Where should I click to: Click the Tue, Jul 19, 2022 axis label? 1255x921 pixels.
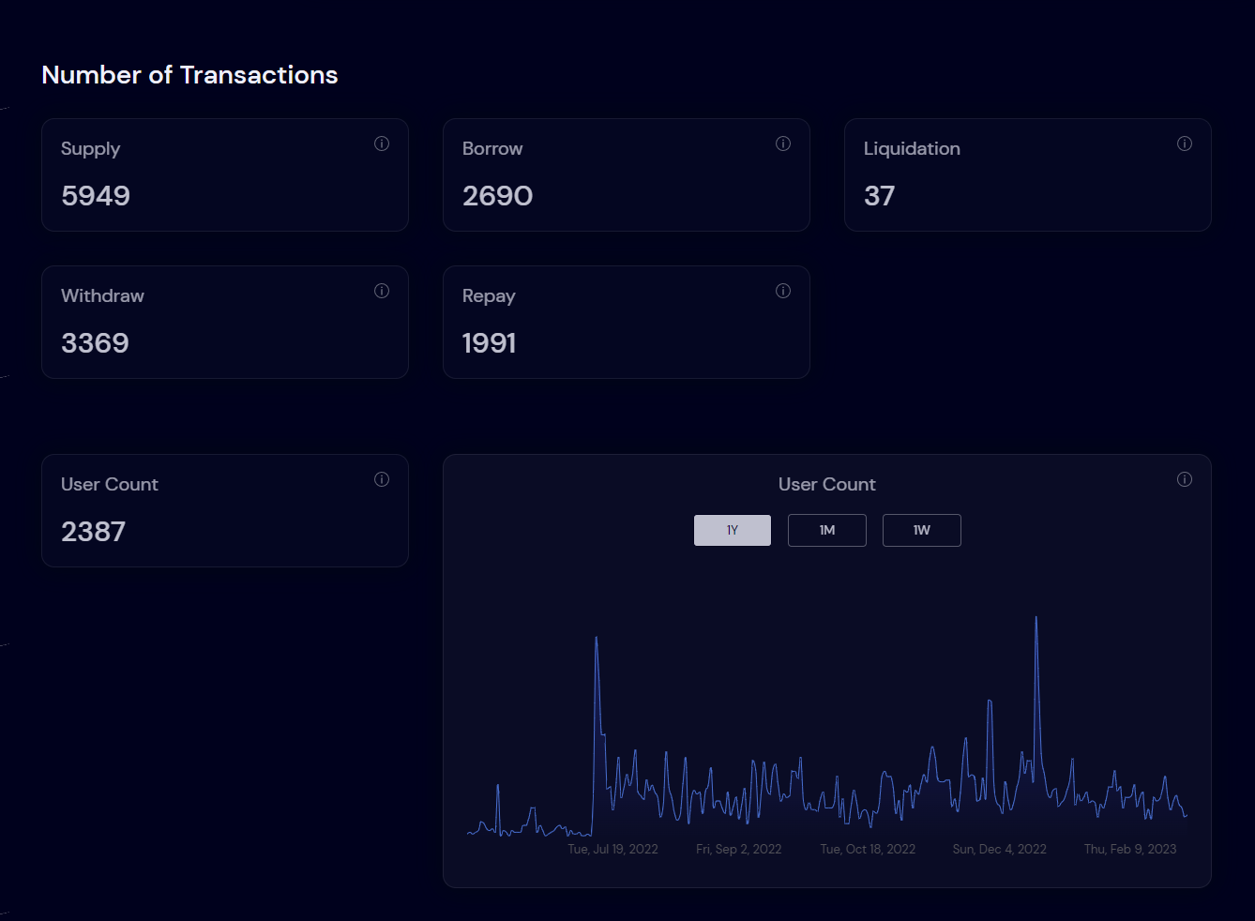point(612,849)
